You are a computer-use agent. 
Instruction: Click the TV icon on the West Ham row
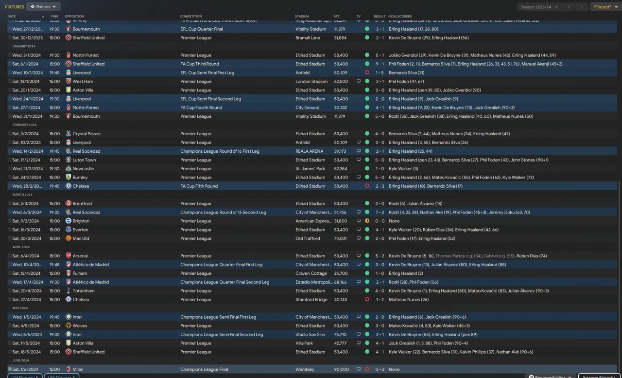(359, 82)
